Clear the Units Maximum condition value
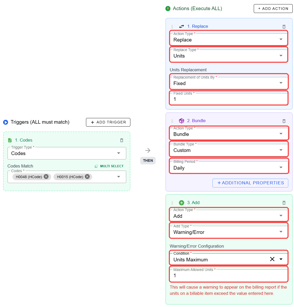Image resolution: width=294 pixels, height=307 pixels. (x=272, y=259)
